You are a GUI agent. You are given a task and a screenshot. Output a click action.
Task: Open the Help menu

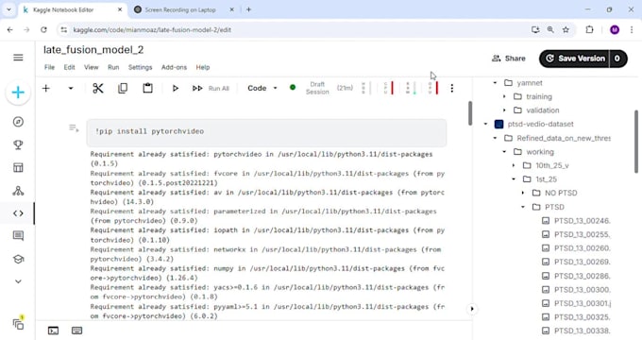[x=203, y=67]
